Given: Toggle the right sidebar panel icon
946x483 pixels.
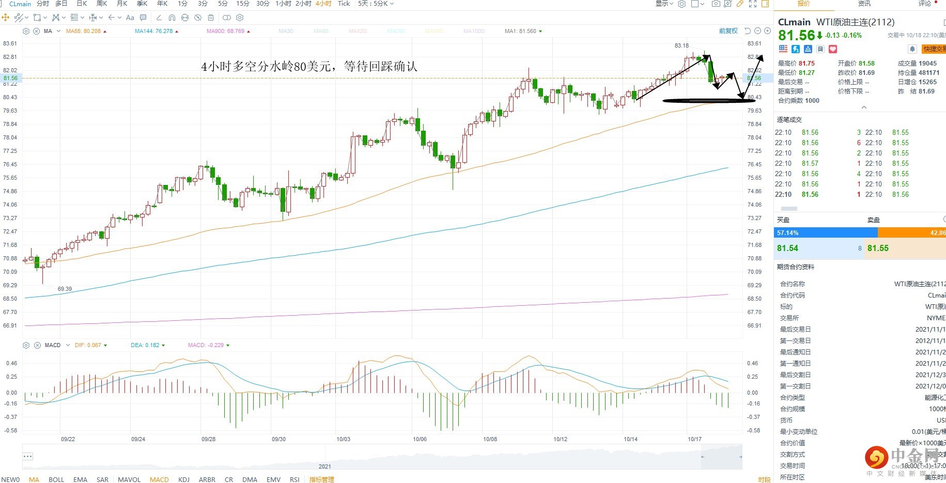Looking at the screenshot, I should point(765,4).
